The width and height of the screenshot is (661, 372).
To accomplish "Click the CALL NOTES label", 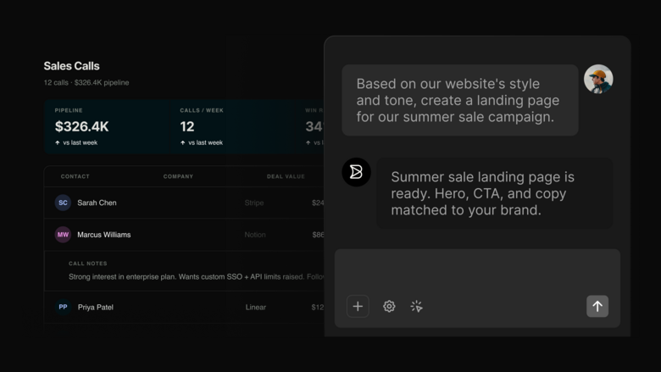I will click(x=88, y=264).
